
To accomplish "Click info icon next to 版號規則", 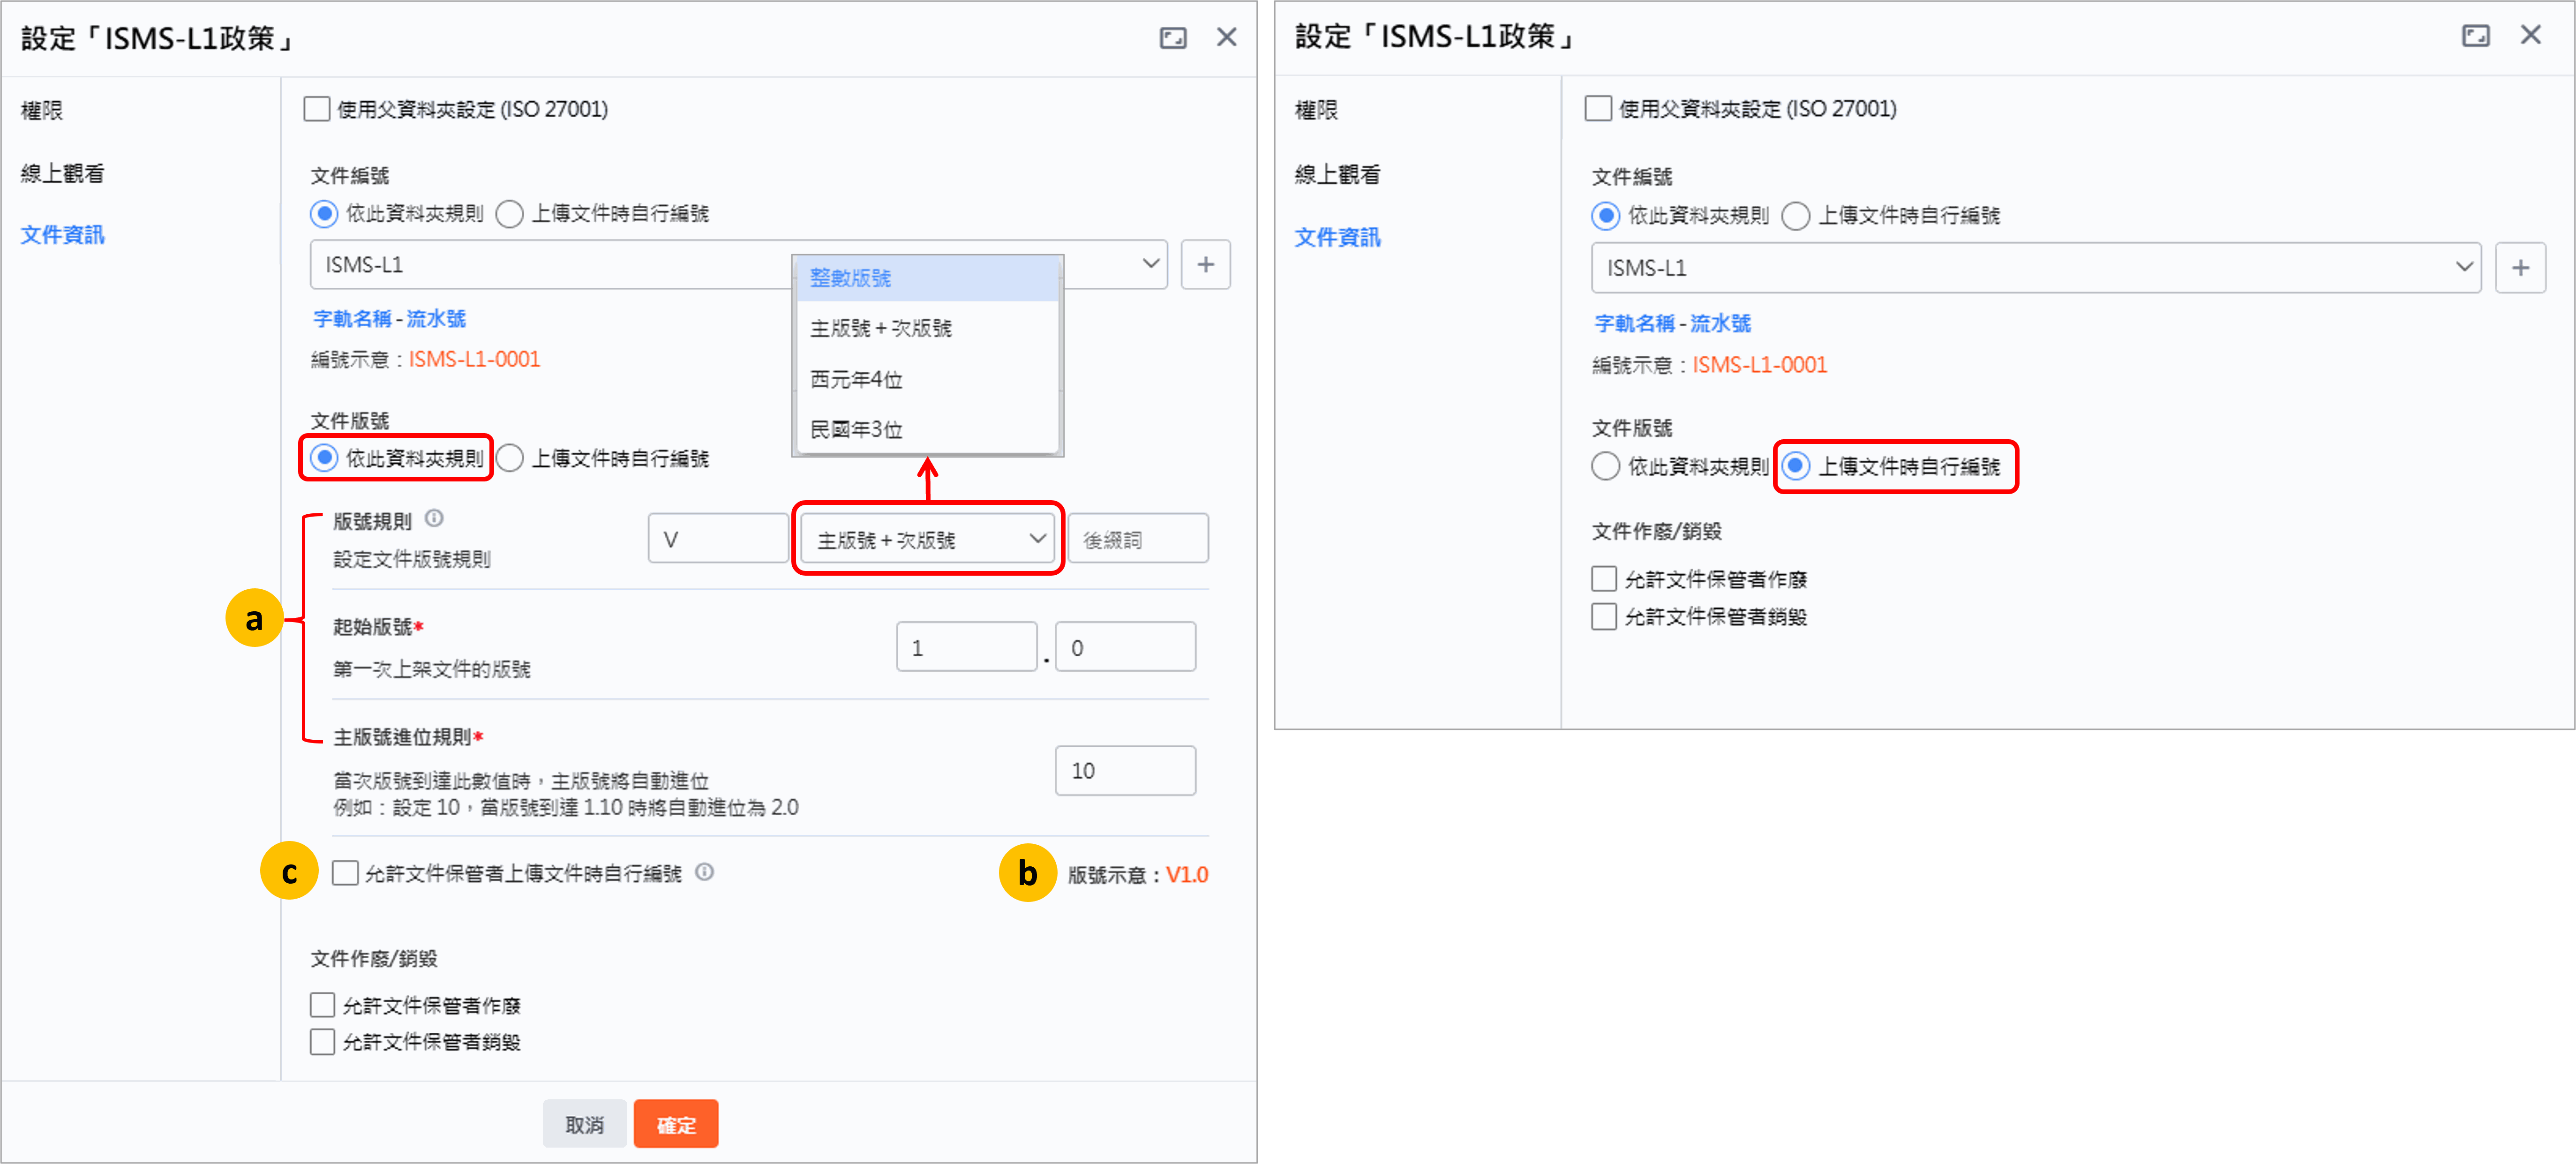I will pos(434,518).
